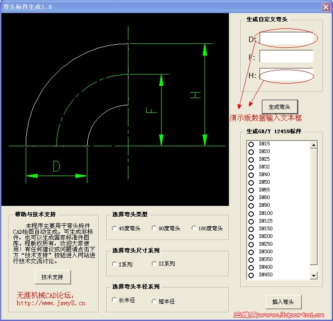Open 技术支持 support button
The width and height of the screenshot is (333, 321).
52,277
